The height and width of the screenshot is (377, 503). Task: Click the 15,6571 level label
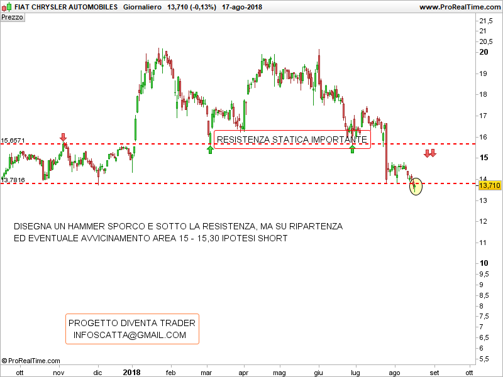13,140
